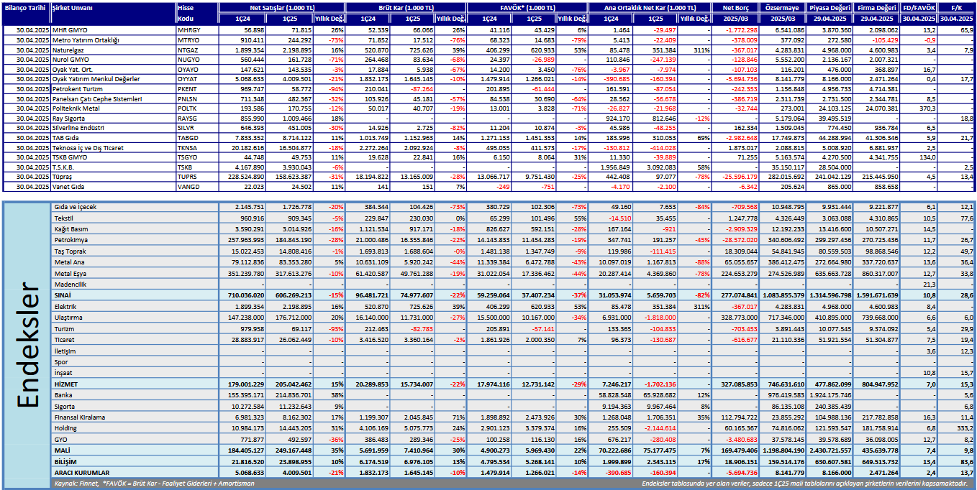Select the "RAYSG" ticker code cell
The height and width of the screenshot is (490, 977).
[187, 118]
